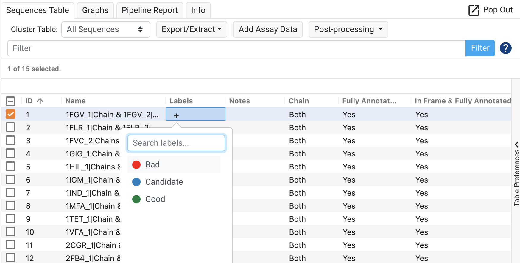
Task: Click the 1VFA_1|Chain name cell
Action: (93, 232)
